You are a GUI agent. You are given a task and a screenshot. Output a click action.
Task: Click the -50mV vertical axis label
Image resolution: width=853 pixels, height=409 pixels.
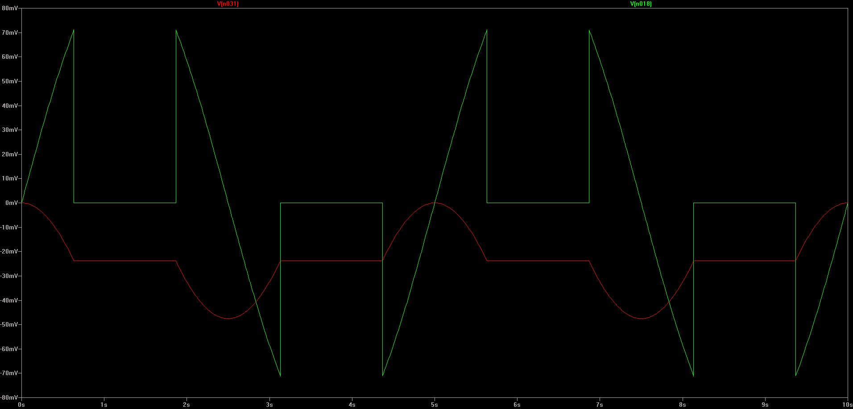tap(9, 324)
